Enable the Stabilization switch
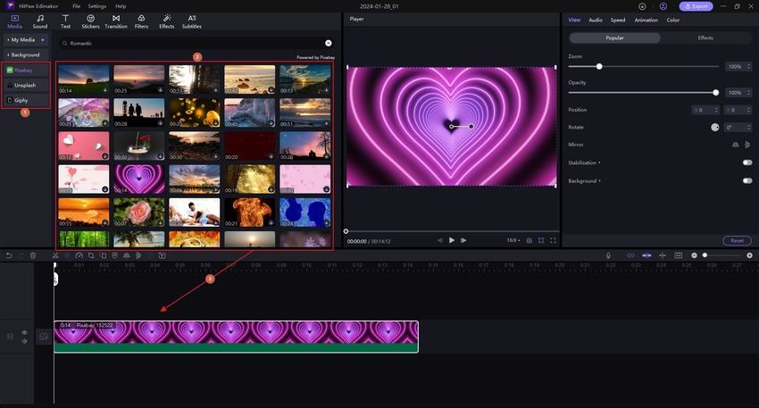The width and height of the screenshot is (759, 408). pos(747,162)
